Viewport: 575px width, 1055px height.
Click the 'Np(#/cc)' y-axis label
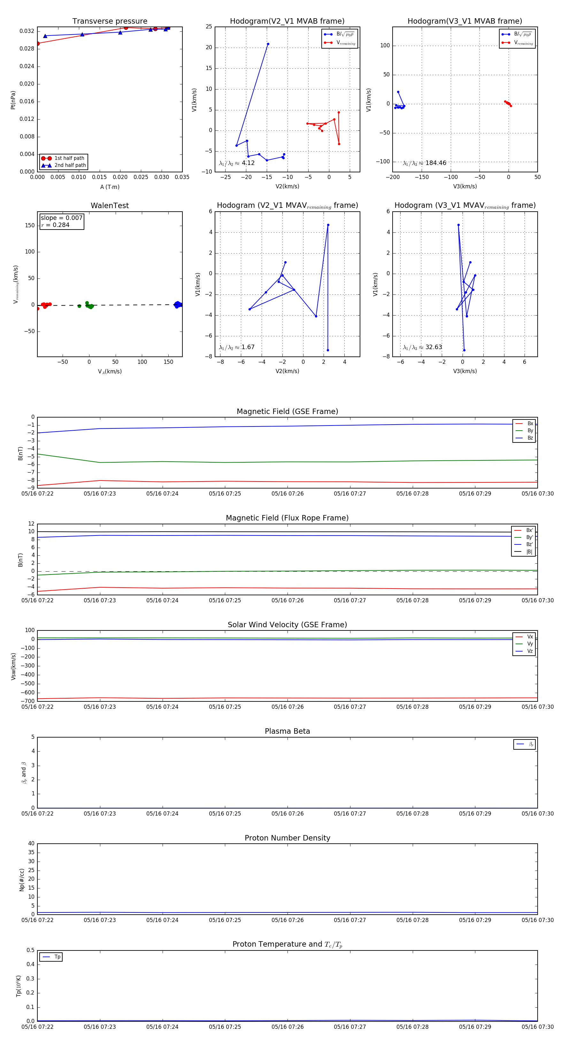pos(22,879)
